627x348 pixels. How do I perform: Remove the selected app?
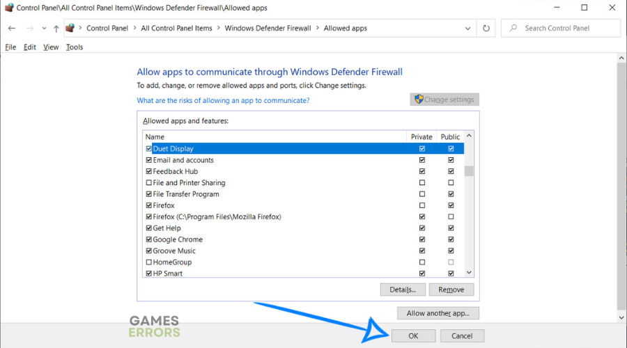click(451, 290)
